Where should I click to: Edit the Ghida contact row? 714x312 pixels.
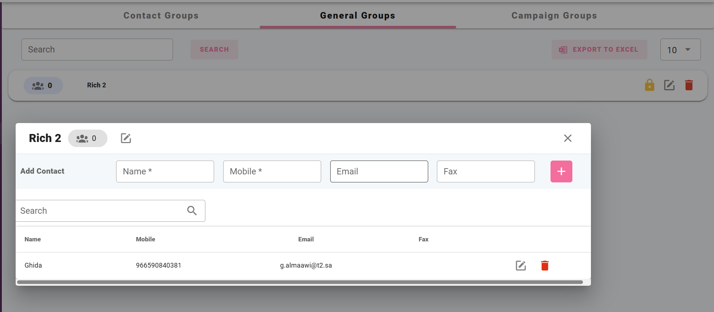[x=521, y=266]
